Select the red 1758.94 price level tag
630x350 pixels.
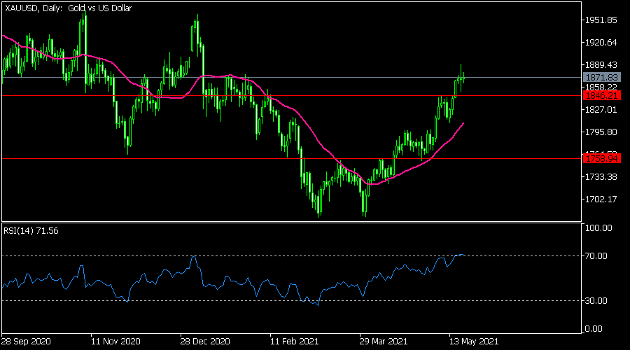[601, 159]
